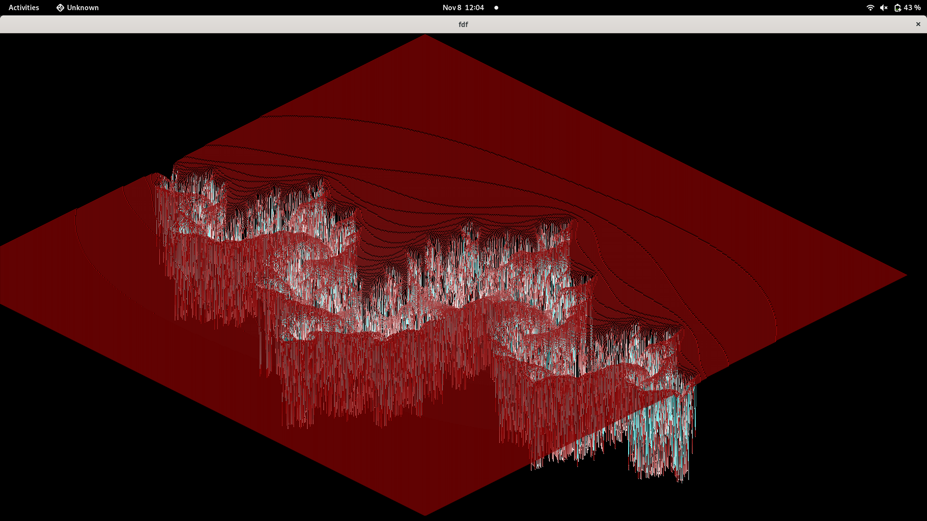
Task: Select the Unknown menu in the top bar
Action: point(77,8)
